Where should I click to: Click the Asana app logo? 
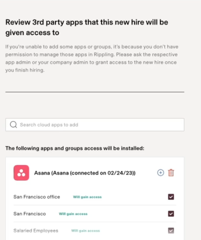21,173
